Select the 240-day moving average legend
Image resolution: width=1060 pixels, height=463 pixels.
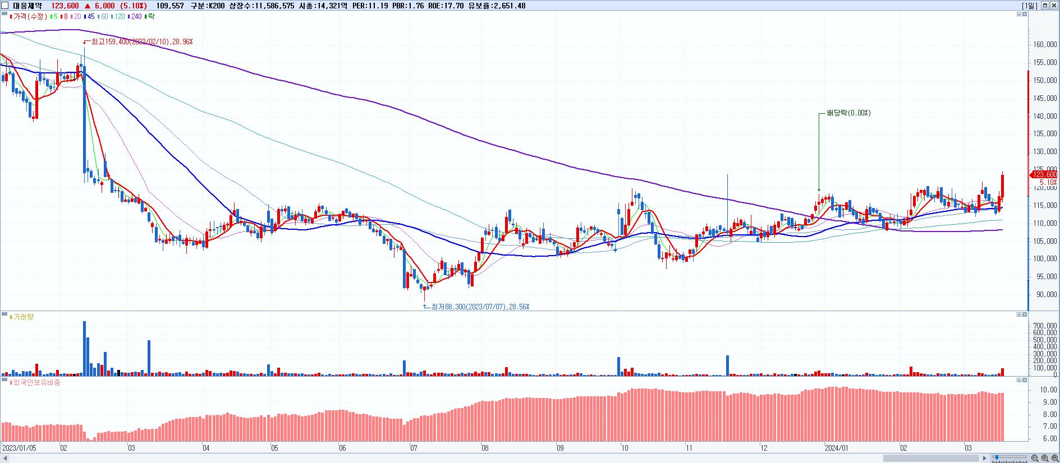coord(135,17)
